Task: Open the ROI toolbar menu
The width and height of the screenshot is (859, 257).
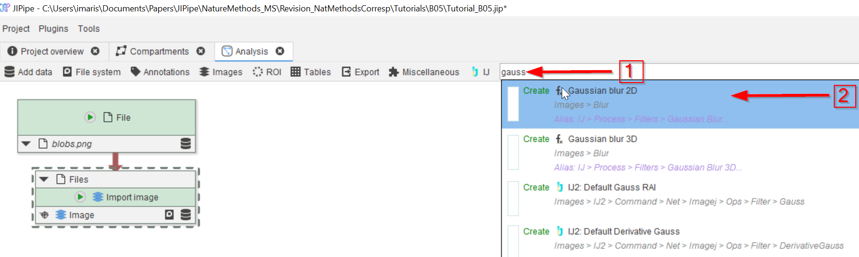Action: point(267,72)
